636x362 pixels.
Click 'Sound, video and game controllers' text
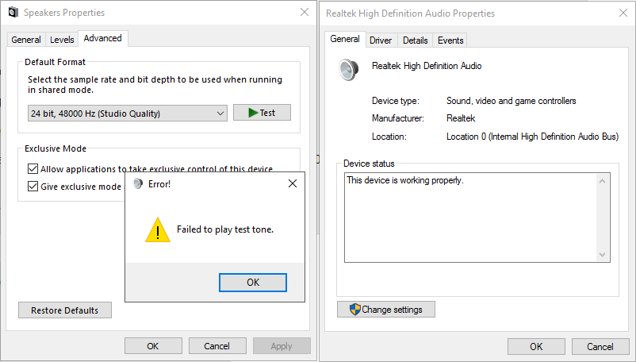click(x=511, y=101)
